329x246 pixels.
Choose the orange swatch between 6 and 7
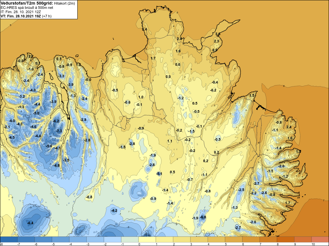click(251, 239)
